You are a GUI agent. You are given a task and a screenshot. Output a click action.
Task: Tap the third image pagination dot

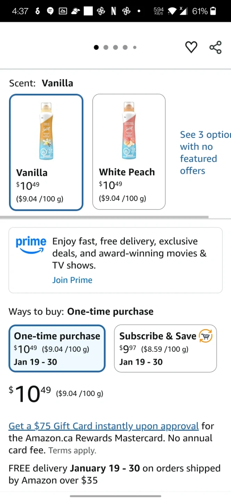click(115, 47)
